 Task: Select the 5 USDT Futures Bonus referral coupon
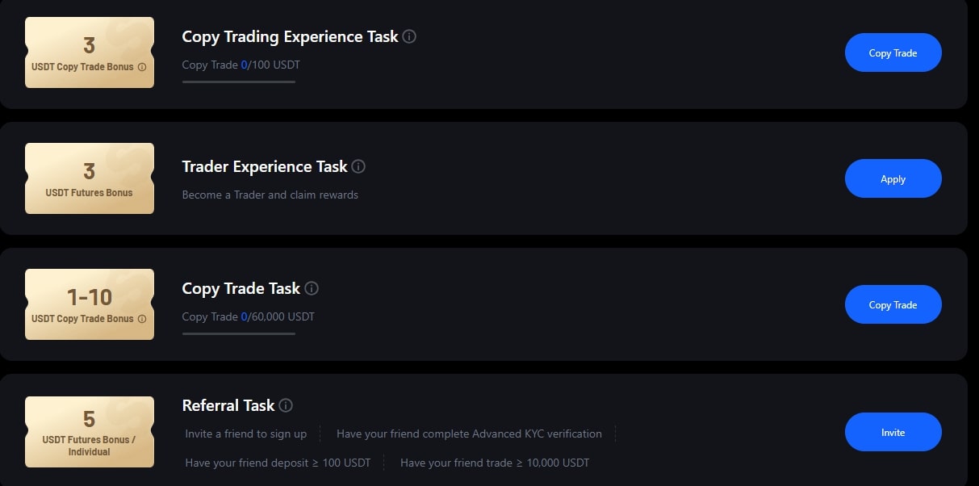(89, 431)
